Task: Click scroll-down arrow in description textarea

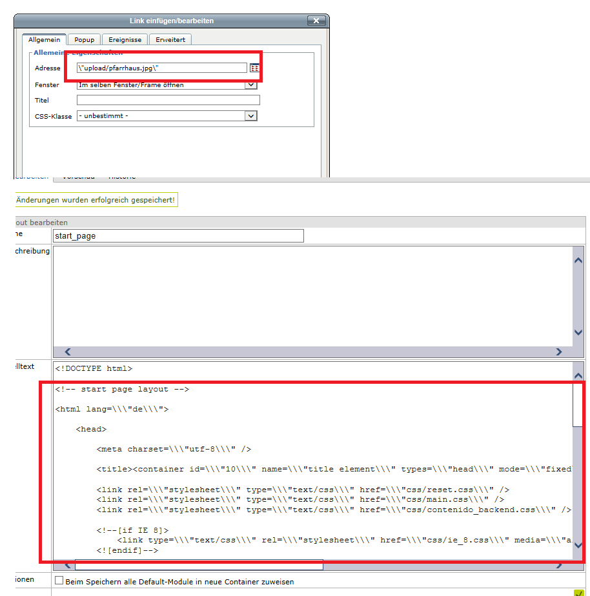Action: tap(578, 333)
